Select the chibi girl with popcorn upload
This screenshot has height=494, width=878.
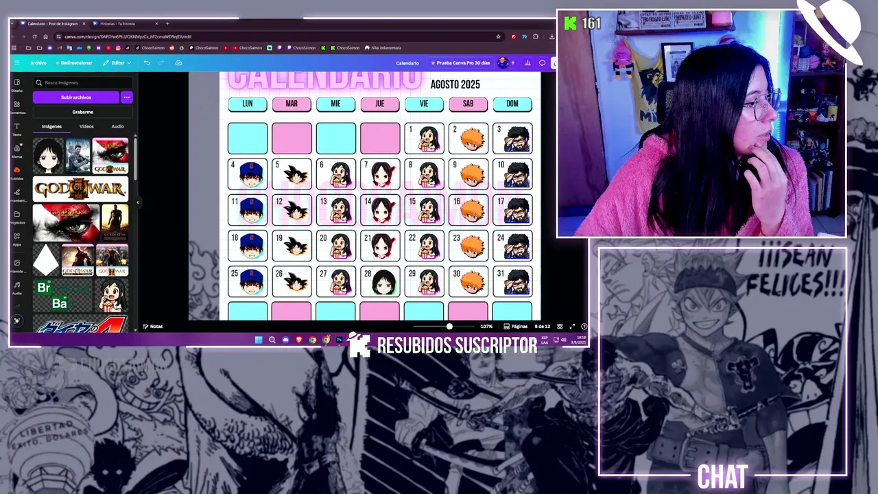tap(110, 295)
